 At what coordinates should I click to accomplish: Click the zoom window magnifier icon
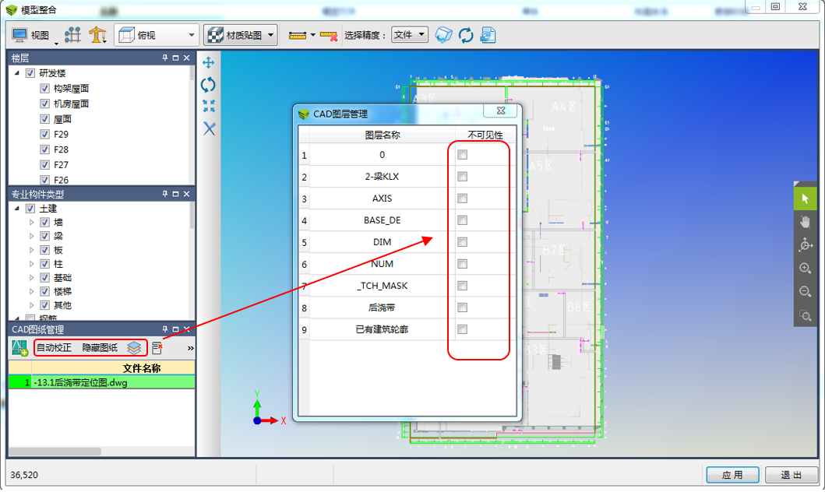tap(805, 315)
